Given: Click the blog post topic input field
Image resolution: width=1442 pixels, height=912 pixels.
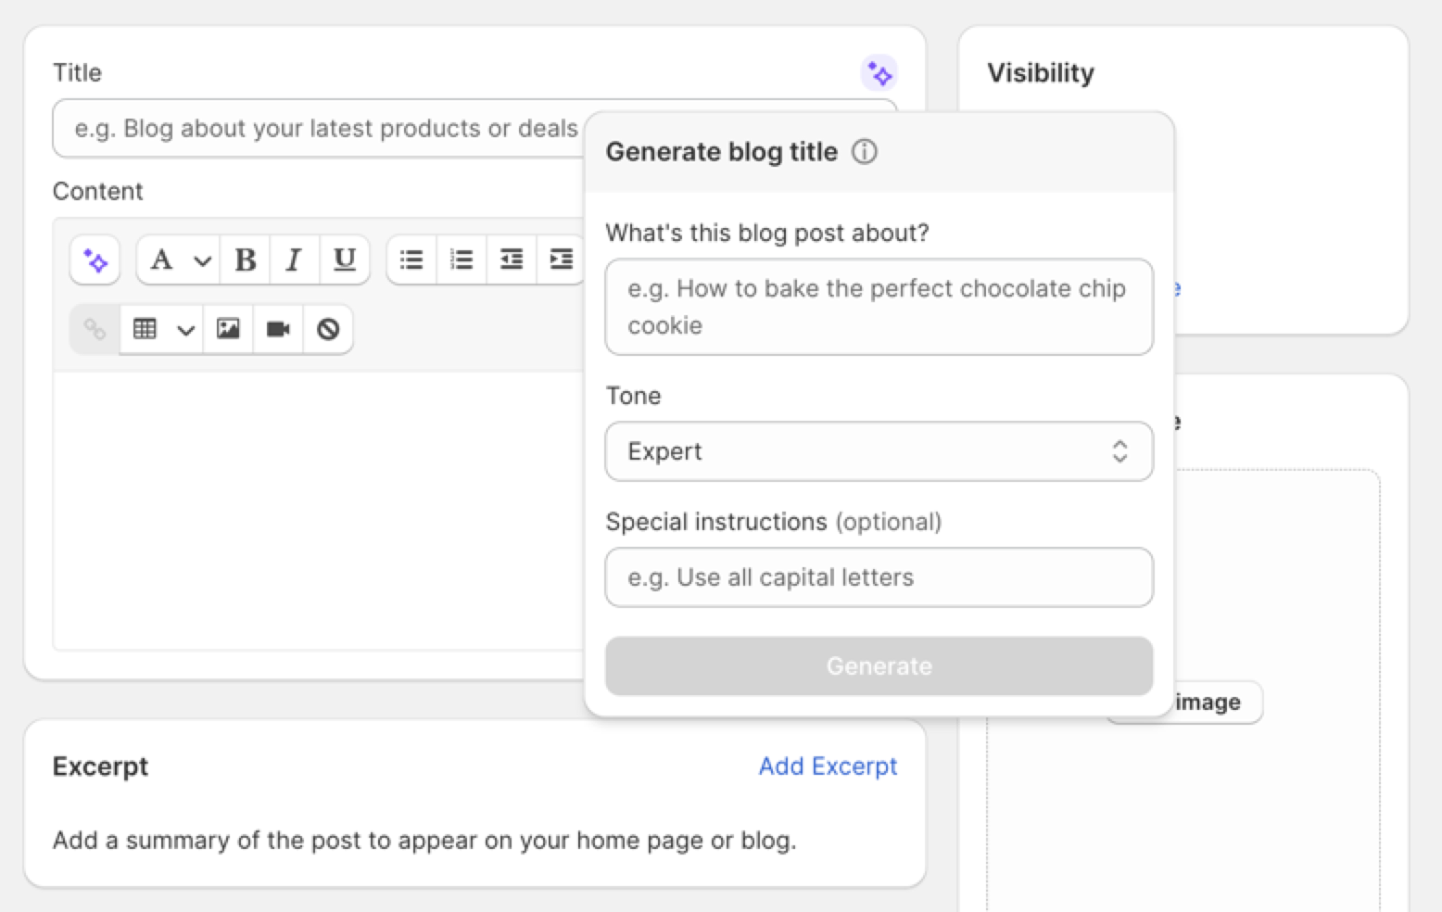Looking at the screenshot, I should [x=879, y=307].
